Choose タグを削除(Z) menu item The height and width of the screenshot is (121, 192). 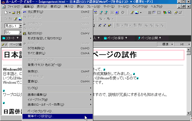pyautogui.click(x=58, y=48)
